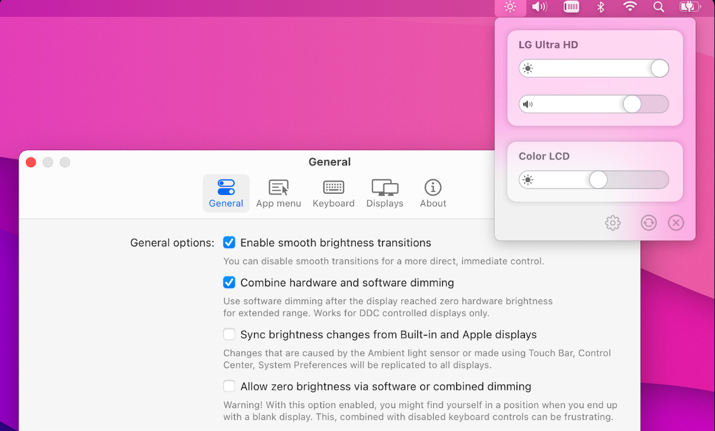Check Allow zero brightness via software option
The width and height of the screenshot is (715, 431).
(x=229, y=386)
